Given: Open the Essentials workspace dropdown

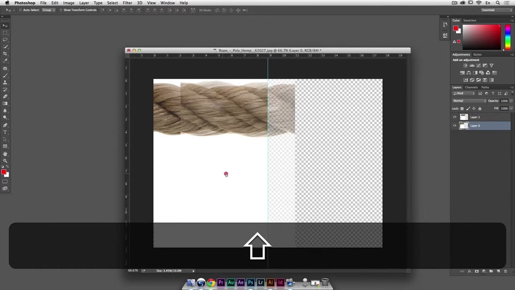Looking at the screenshot, I should pyautogui.click(x=497, y=10).
